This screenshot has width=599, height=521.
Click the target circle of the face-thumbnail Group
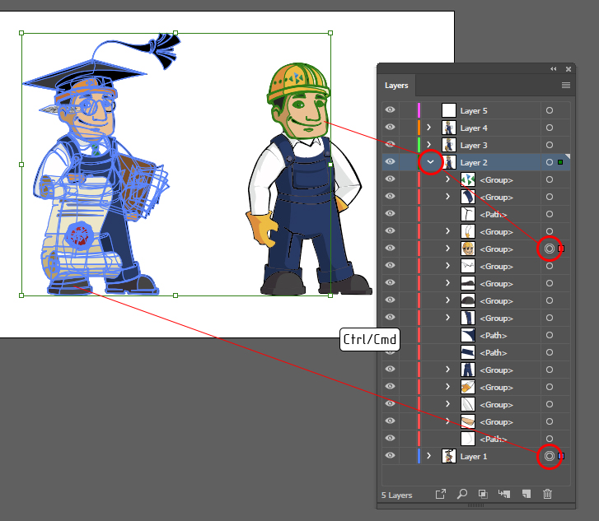(x=550, y=249)
